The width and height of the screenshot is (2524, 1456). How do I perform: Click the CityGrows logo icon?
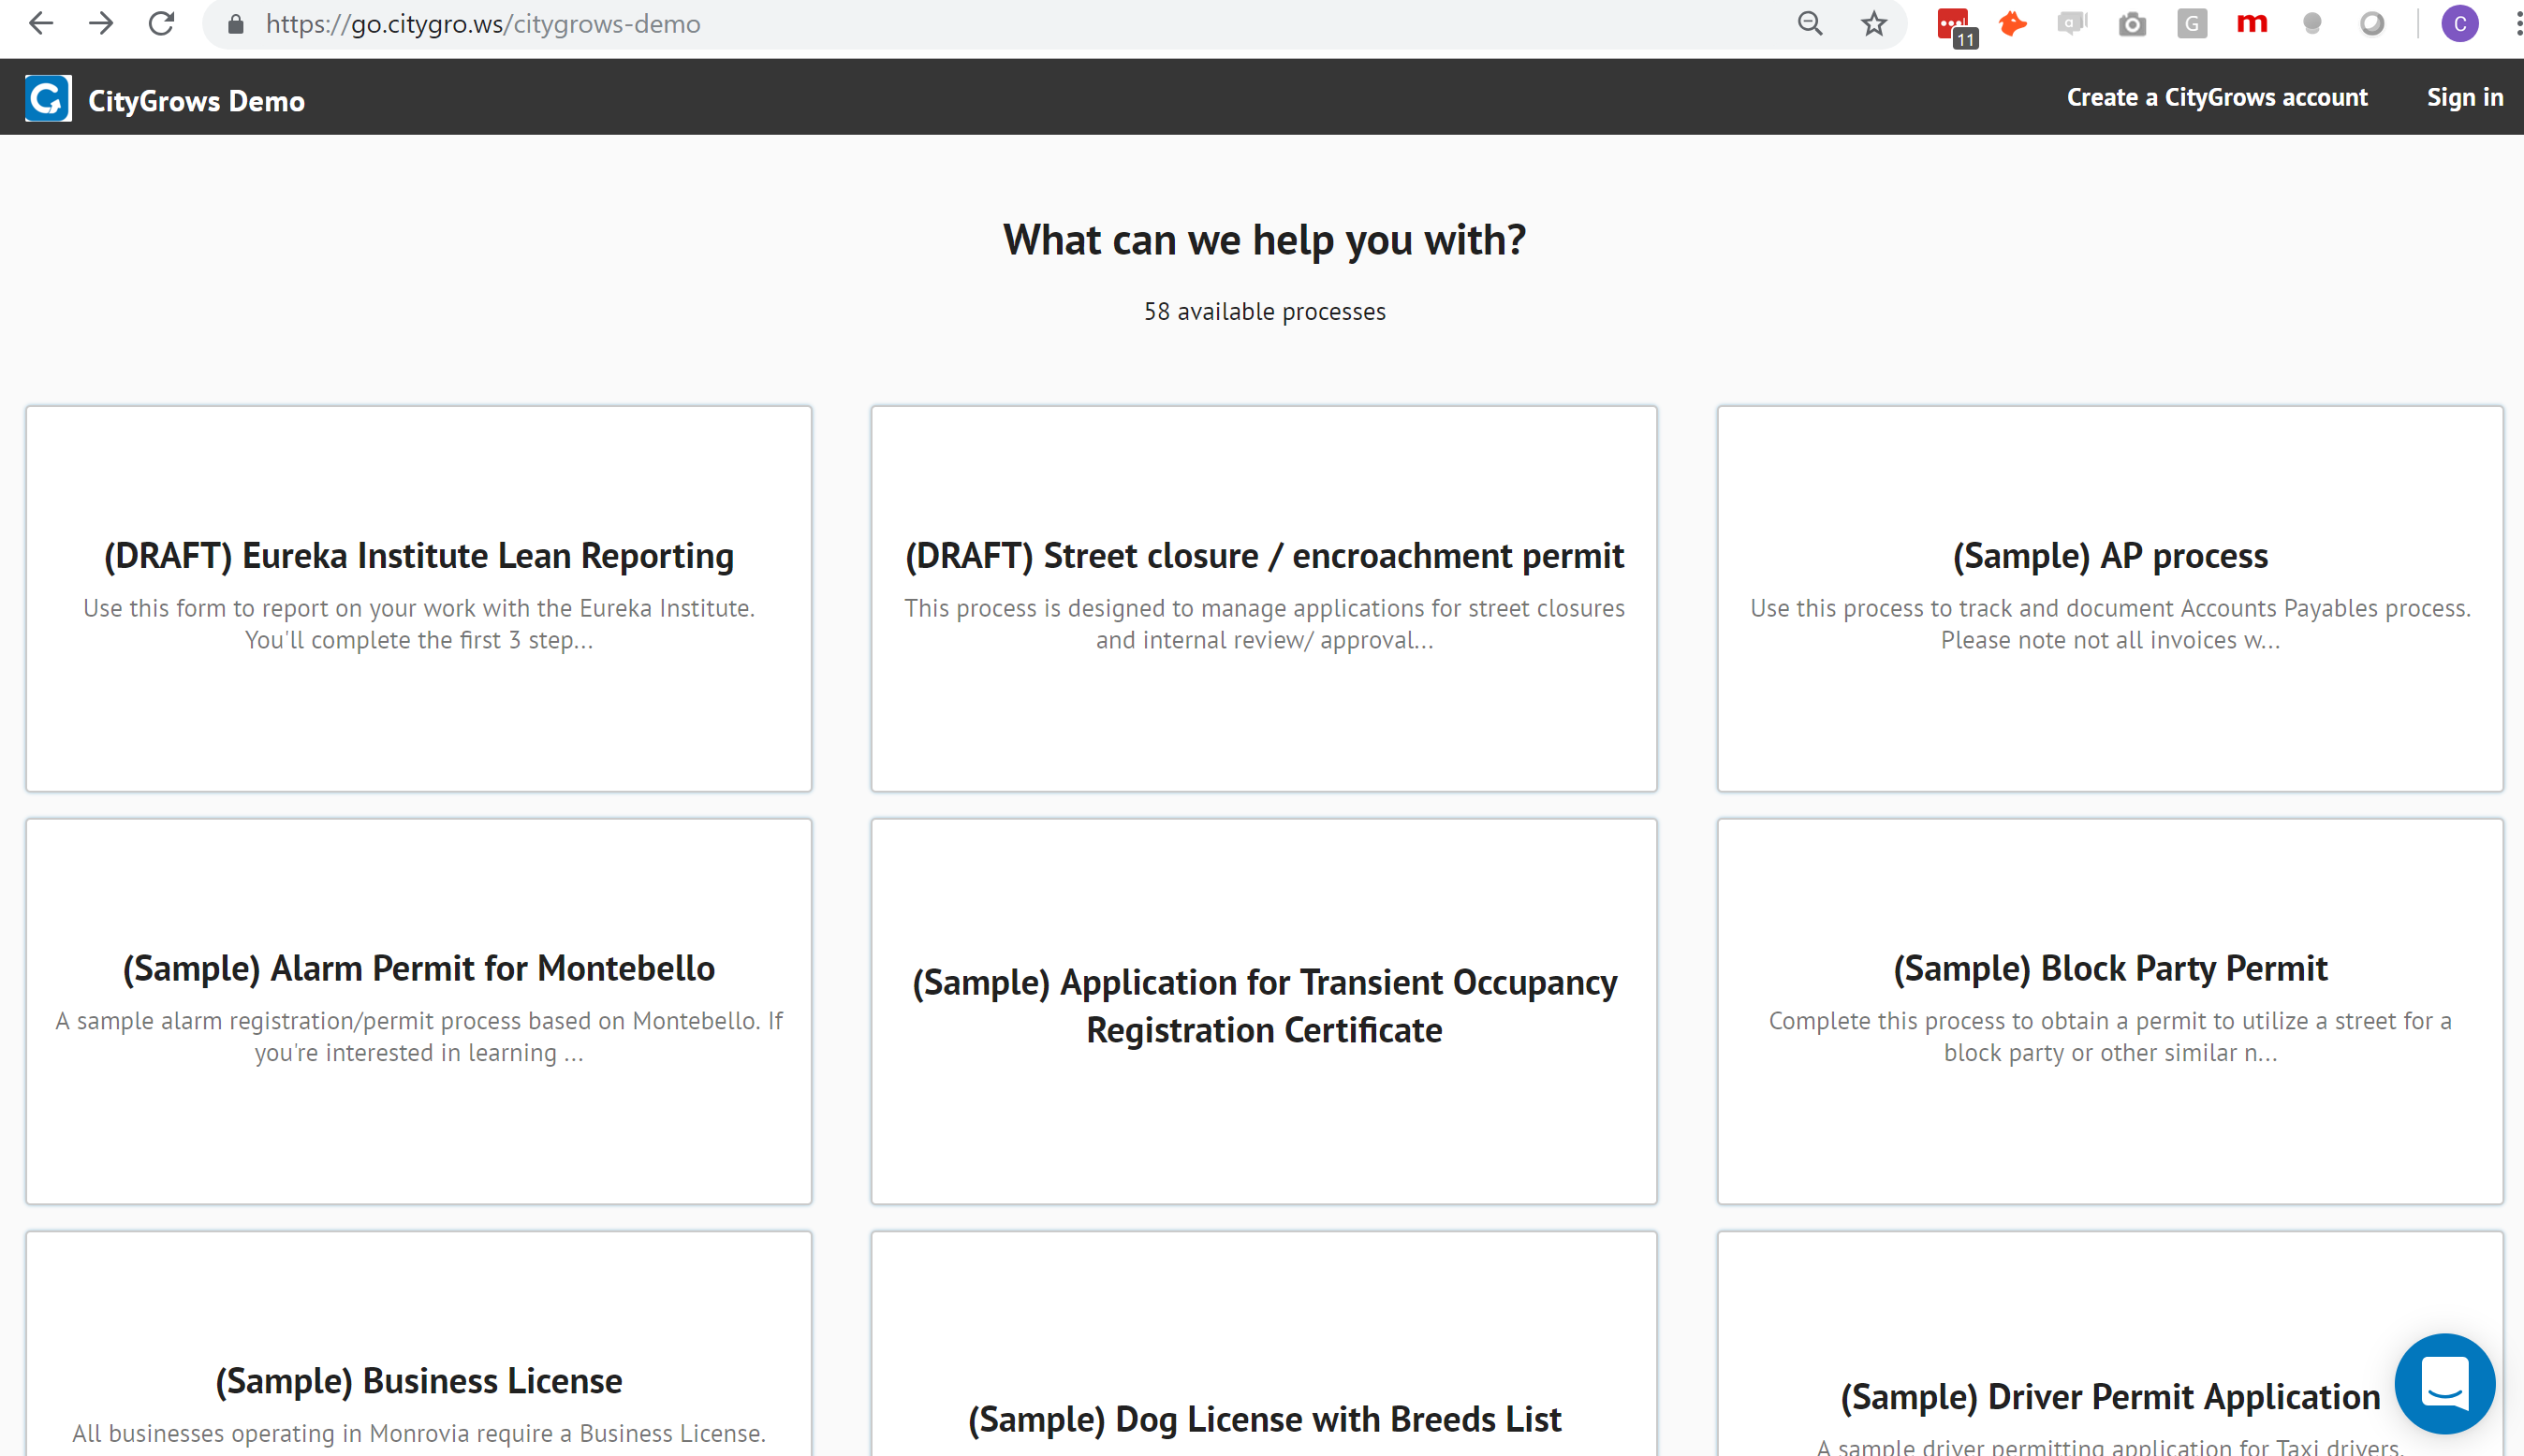pos(48,98)
